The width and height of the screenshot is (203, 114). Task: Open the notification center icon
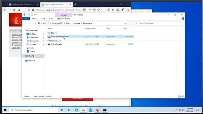coord(197,110)
